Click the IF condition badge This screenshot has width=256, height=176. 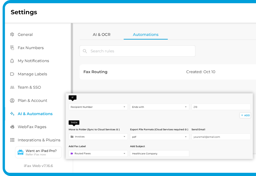(72, 98)
